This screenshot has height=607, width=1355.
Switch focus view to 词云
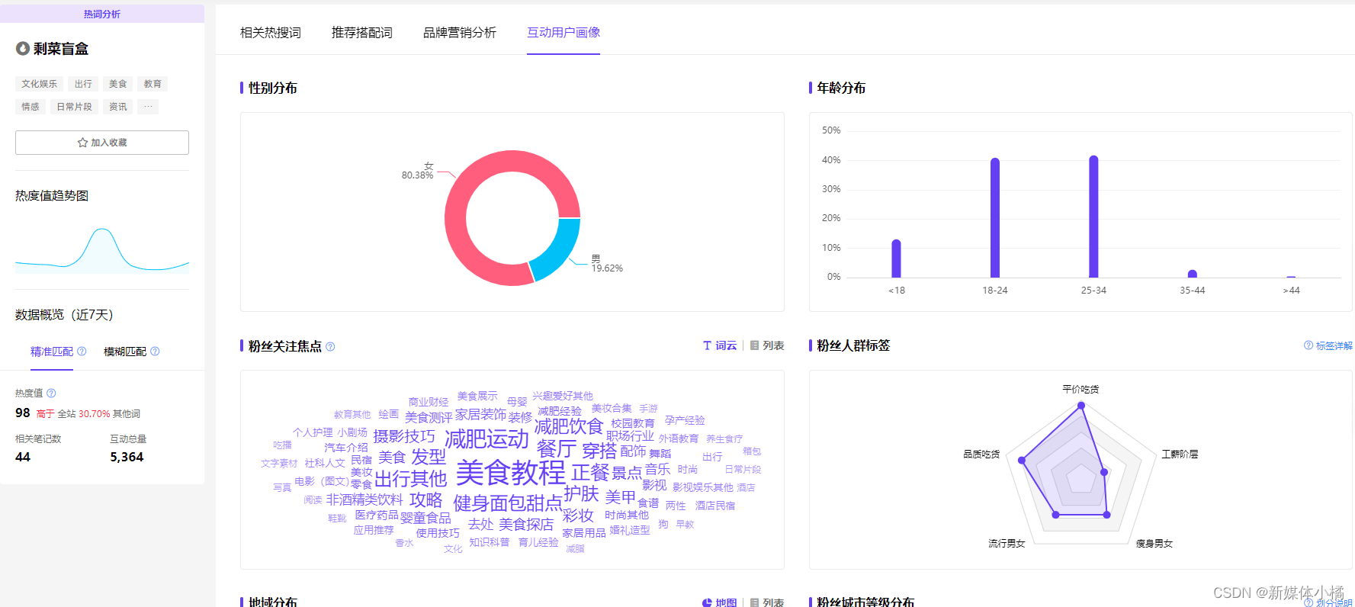tap(720, 345)
